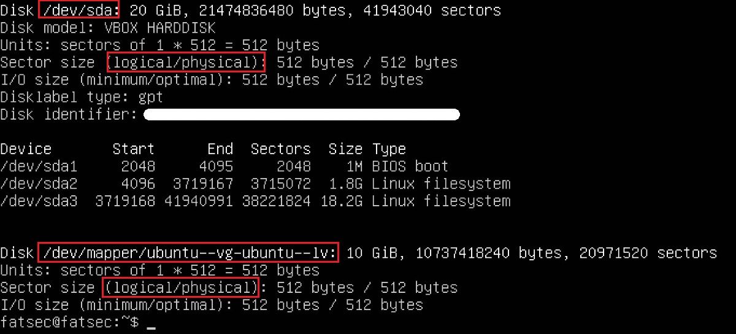Viewport: 736px width, 334px height.
Task: Click the End column header
Action: [220, 149]
